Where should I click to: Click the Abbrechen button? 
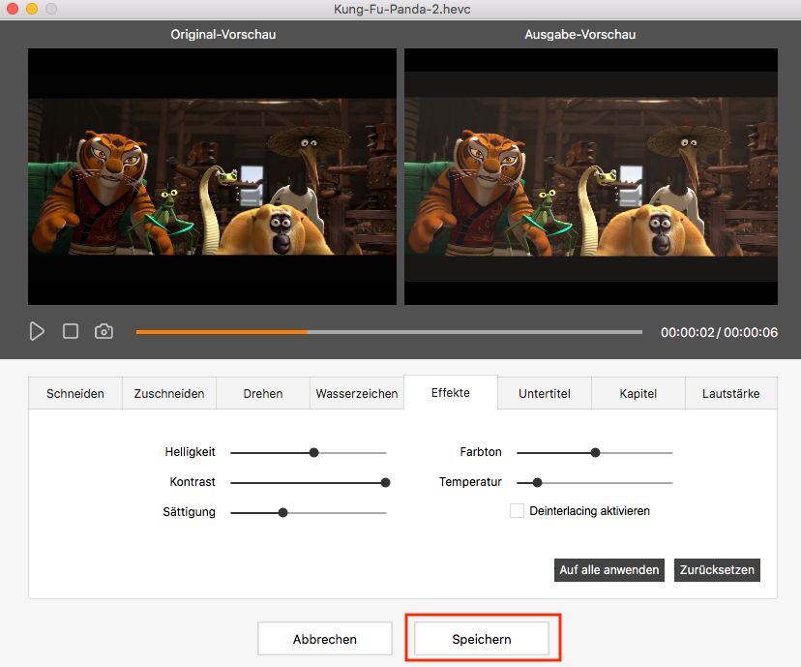point(325,639)
